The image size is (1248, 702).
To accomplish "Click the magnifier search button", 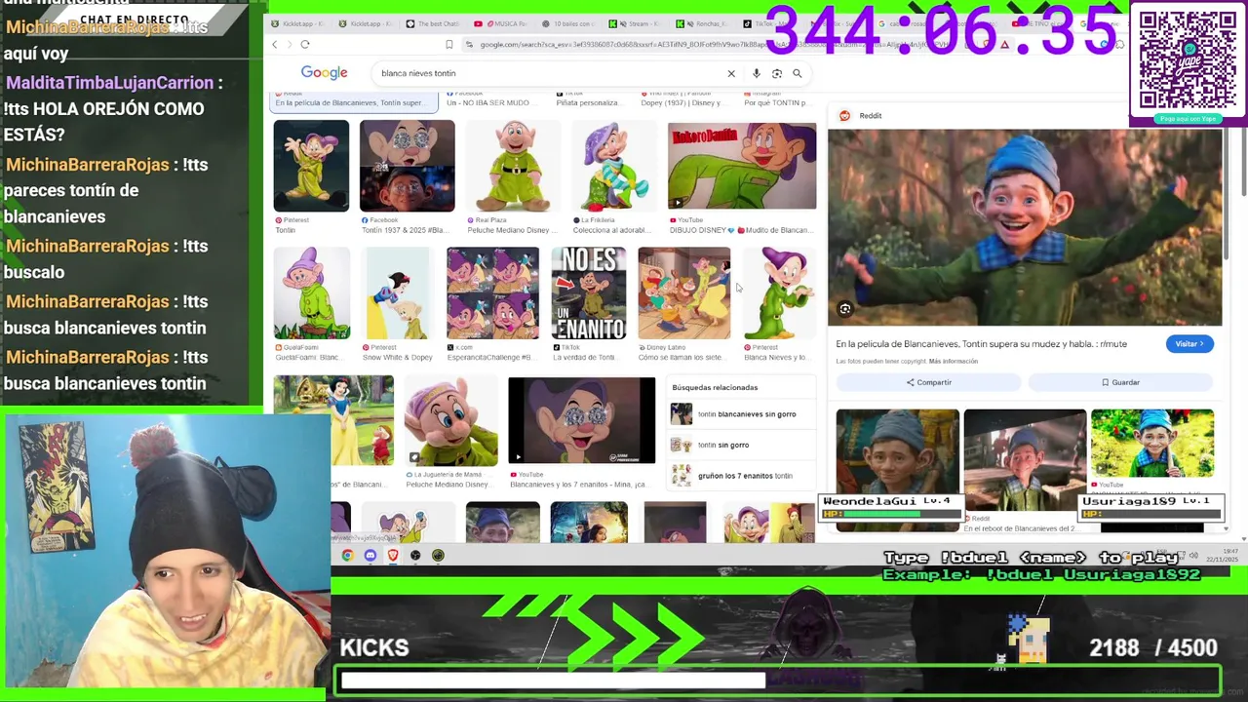I will coord(797,73).
